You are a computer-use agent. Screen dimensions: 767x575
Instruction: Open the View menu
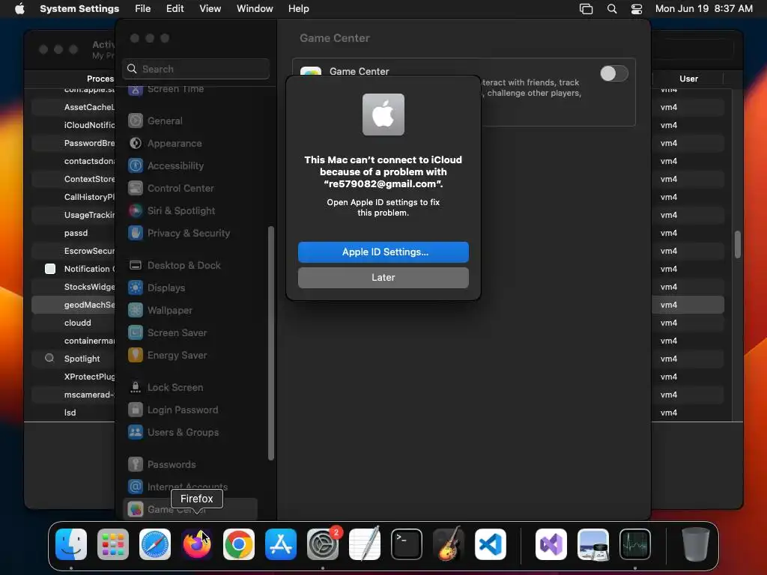pyautogui.click(x=210, y=9)
